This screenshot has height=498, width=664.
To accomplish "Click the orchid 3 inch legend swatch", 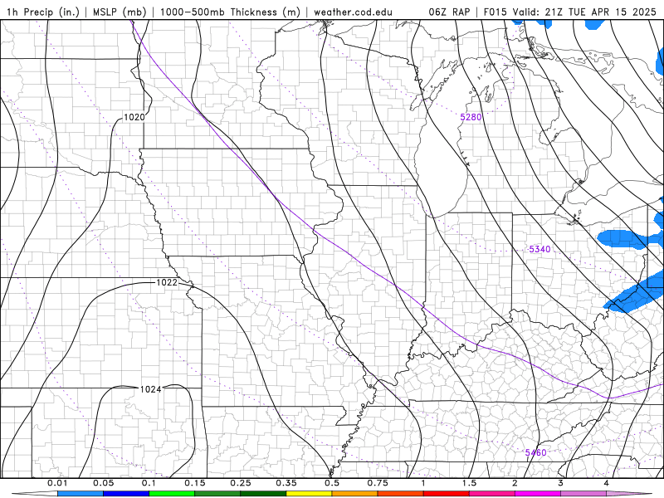I will 583,494.
